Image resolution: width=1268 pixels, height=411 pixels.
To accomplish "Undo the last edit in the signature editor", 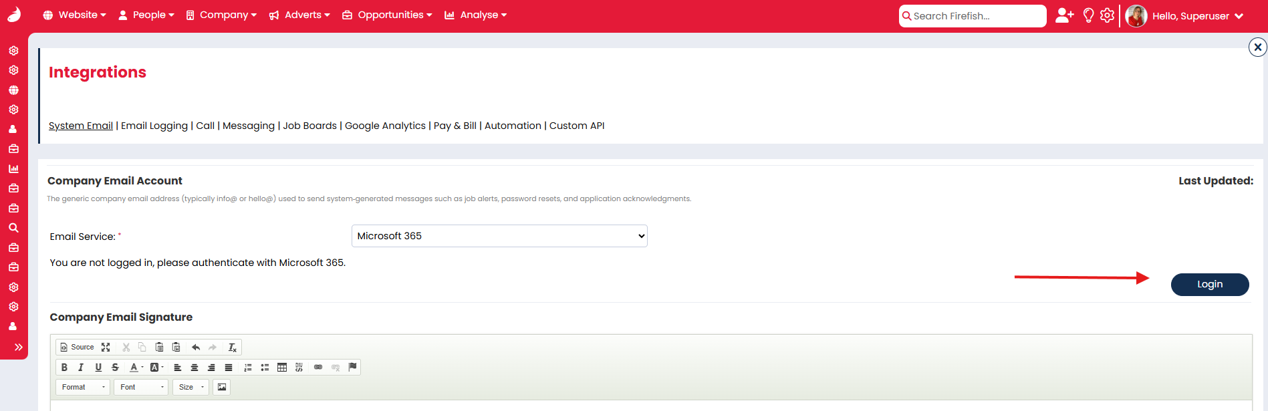I will [x=196, y=347].
